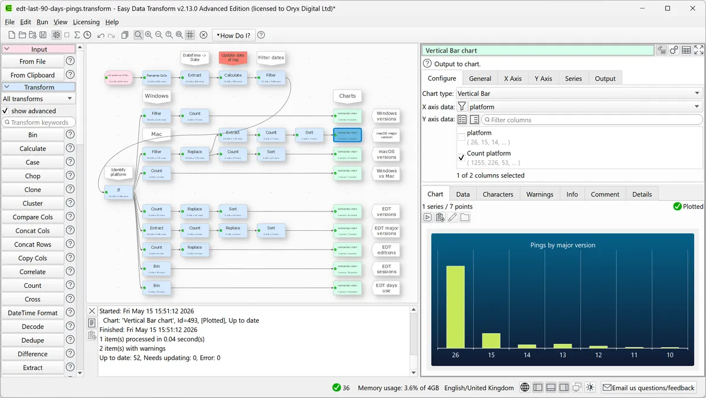Open the Licensing menu
This screenshot has height=398, width=706.
(x=86, y=22)
